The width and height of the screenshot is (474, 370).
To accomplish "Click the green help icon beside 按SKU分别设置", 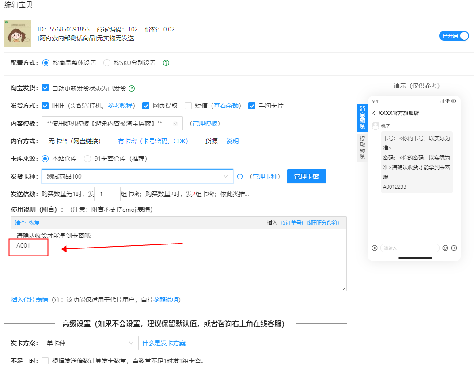I will click(166, 63).
